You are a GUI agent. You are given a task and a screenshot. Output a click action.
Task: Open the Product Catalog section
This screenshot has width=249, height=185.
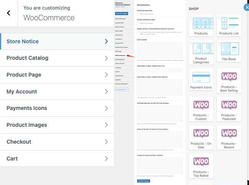[x=57, y=58]
